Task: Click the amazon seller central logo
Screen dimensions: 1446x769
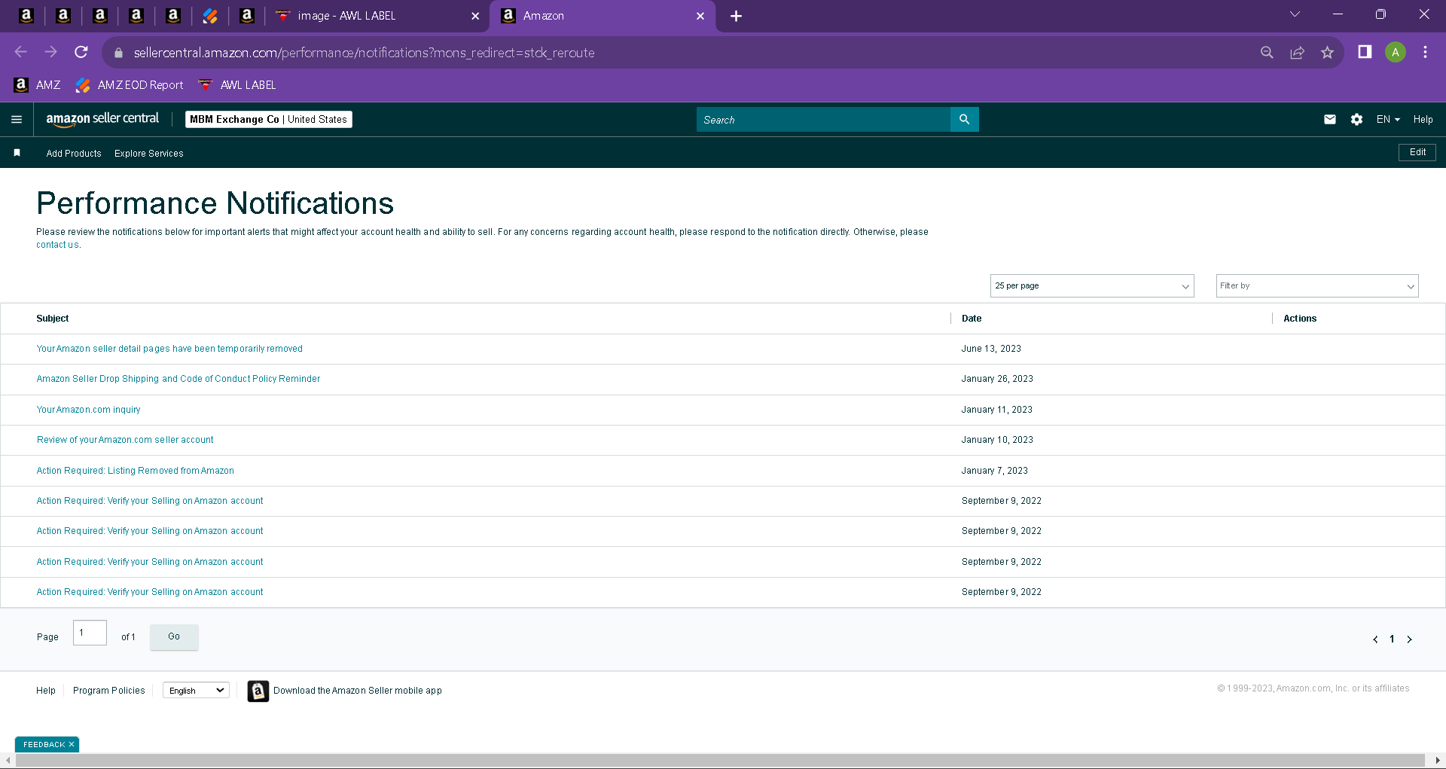Action: click(x=102, y=119)
